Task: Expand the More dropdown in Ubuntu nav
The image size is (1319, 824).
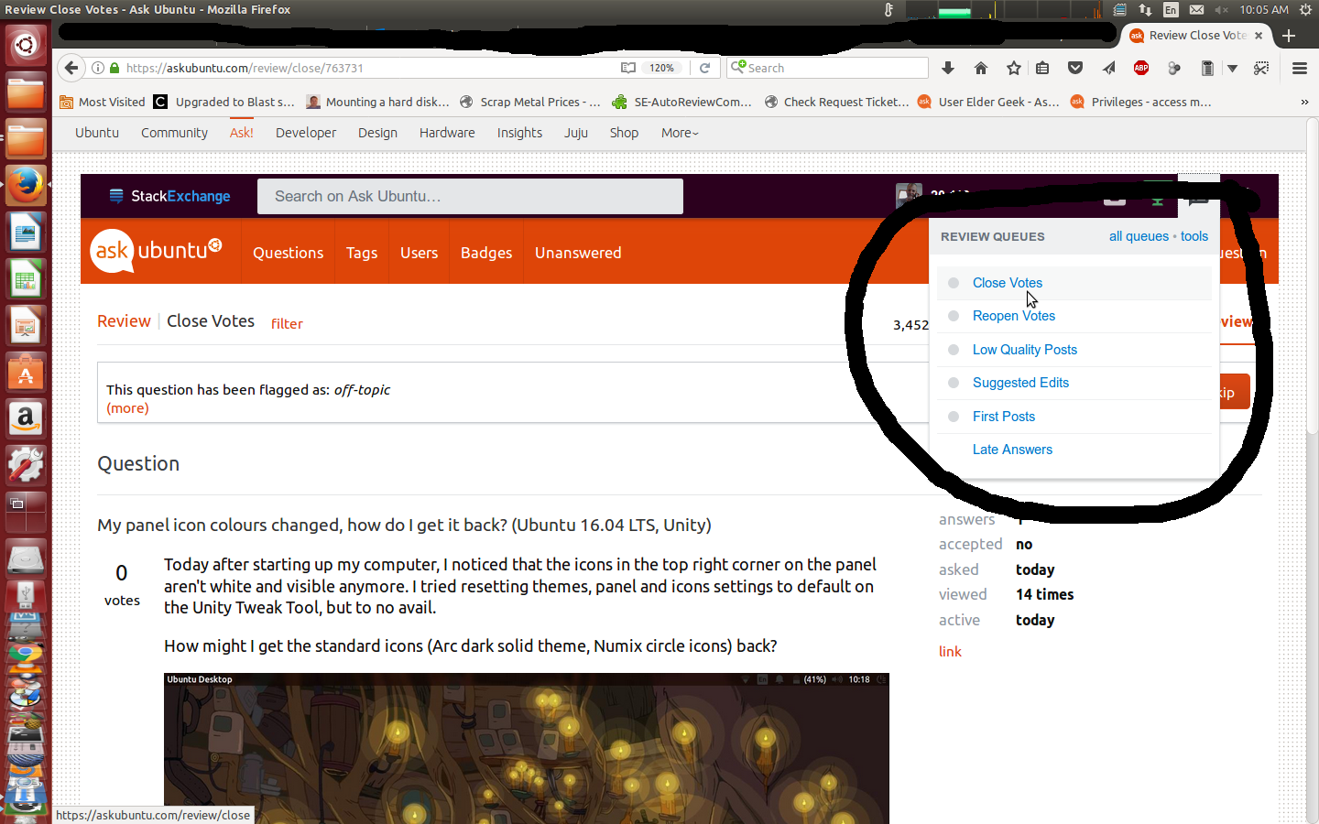Action: tap(680, 133)
